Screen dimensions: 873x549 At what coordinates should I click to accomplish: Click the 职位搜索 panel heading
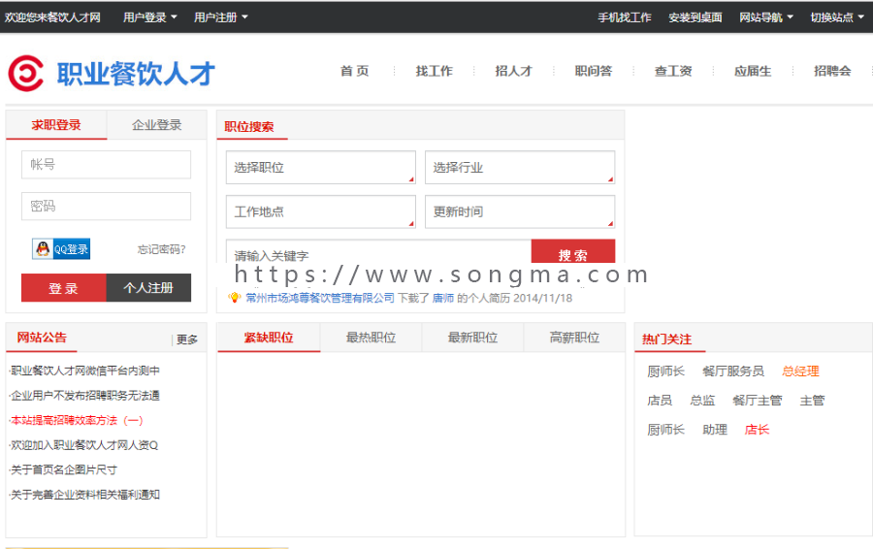(249, 126)
